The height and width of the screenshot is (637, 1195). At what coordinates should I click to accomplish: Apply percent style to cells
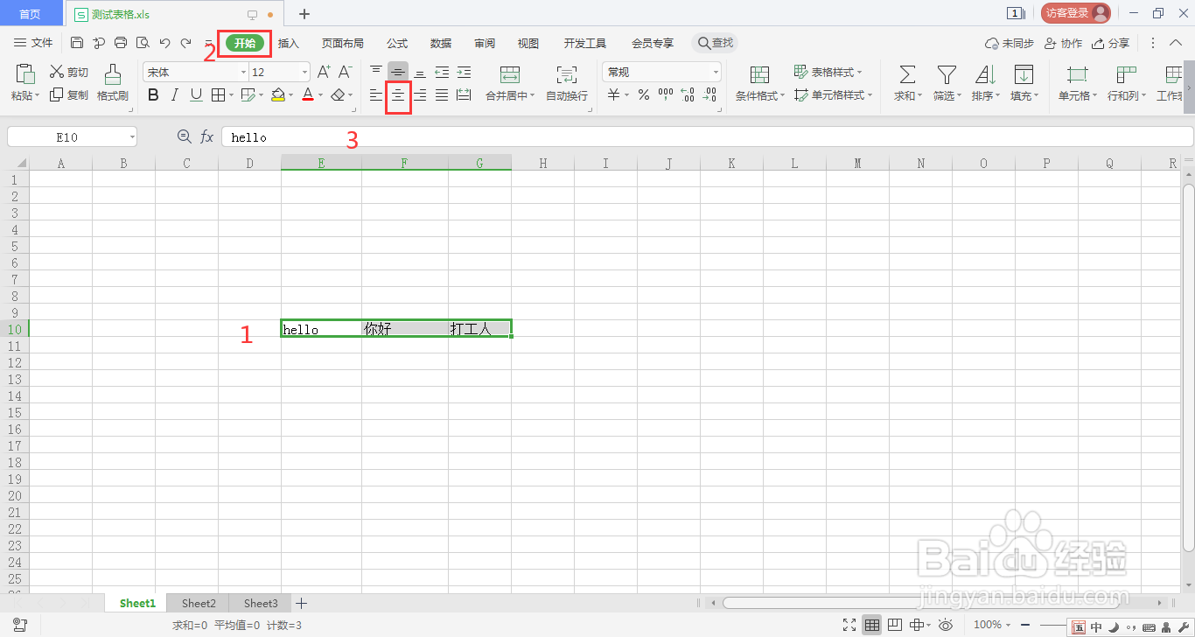(644, 94)
